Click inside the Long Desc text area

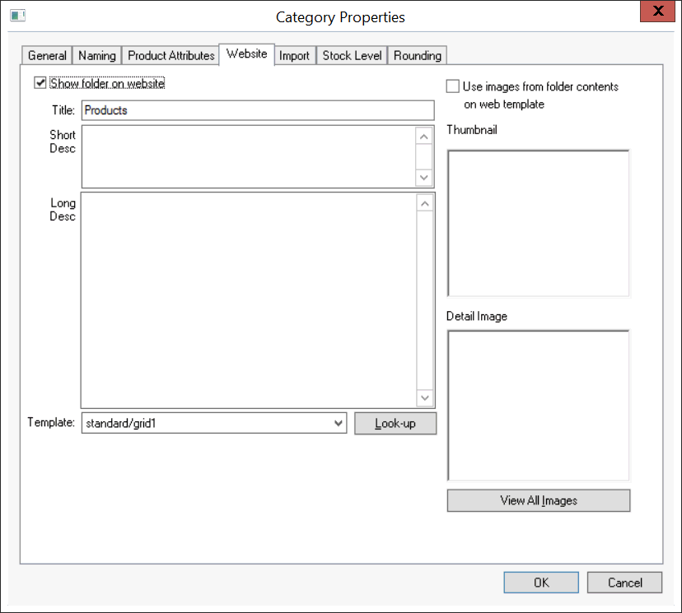(x=247, y=300)
